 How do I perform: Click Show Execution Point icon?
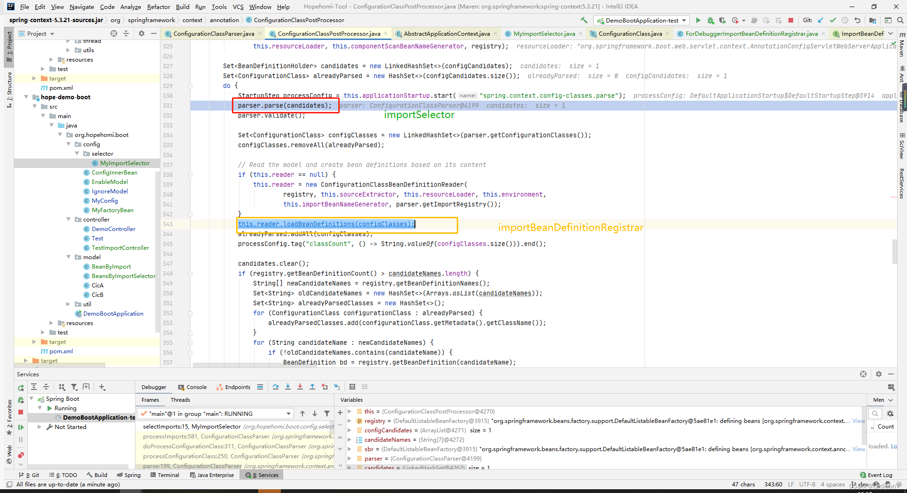[x=260, y=387]
